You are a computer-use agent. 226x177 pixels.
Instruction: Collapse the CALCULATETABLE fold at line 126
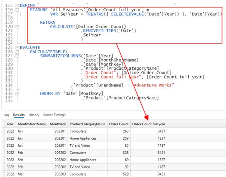17,52
